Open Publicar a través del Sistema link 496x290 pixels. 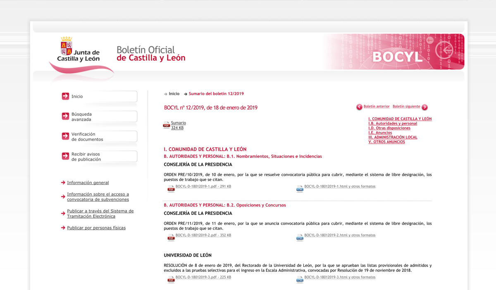(100, 214)
